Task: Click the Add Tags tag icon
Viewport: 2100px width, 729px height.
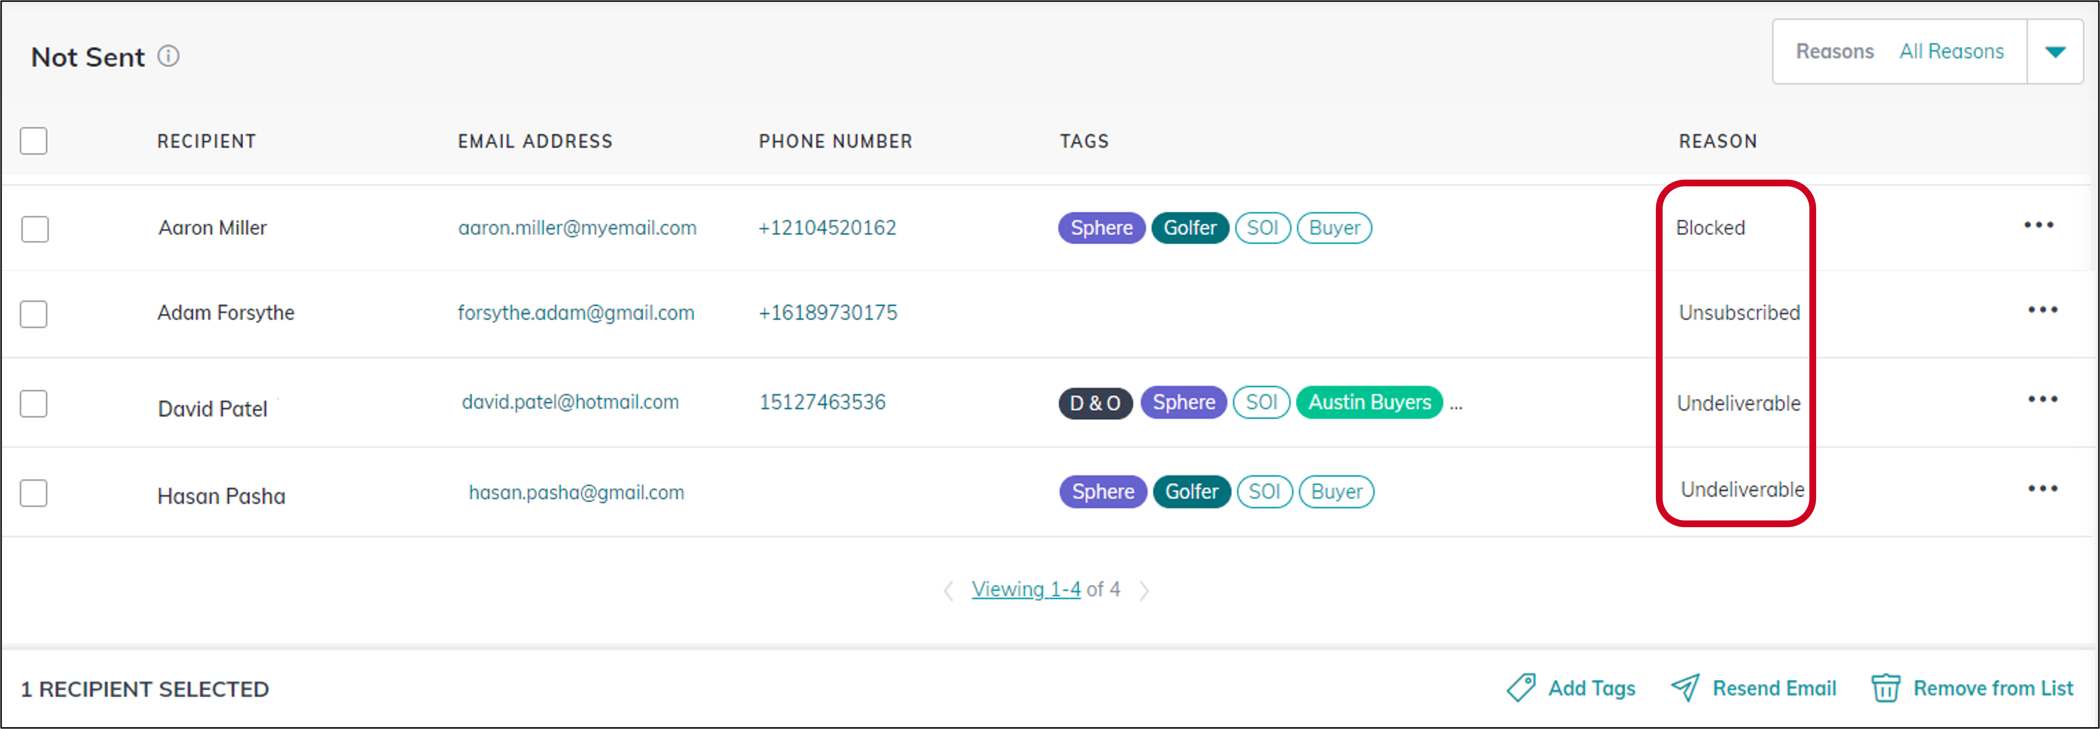Action: click(1520, 688)
